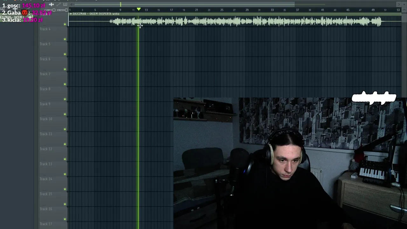Click the up arrow of the vertical scrollbar
407x229 pixels.
point(404,10)
